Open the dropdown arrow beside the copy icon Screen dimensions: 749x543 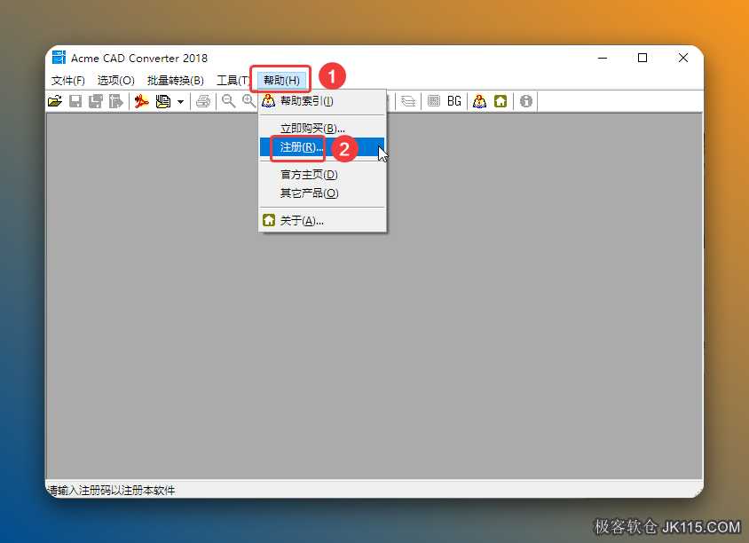[180, 102]
